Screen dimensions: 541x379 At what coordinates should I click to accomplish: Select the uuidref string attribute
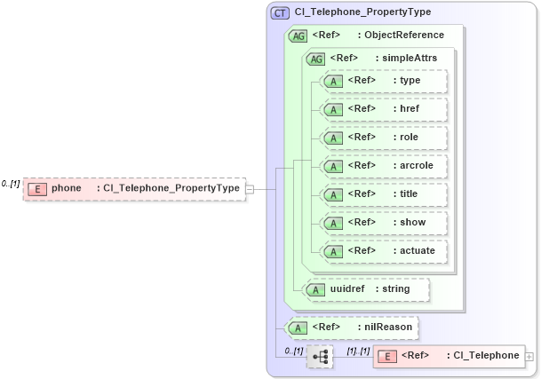tap(367, 289)
